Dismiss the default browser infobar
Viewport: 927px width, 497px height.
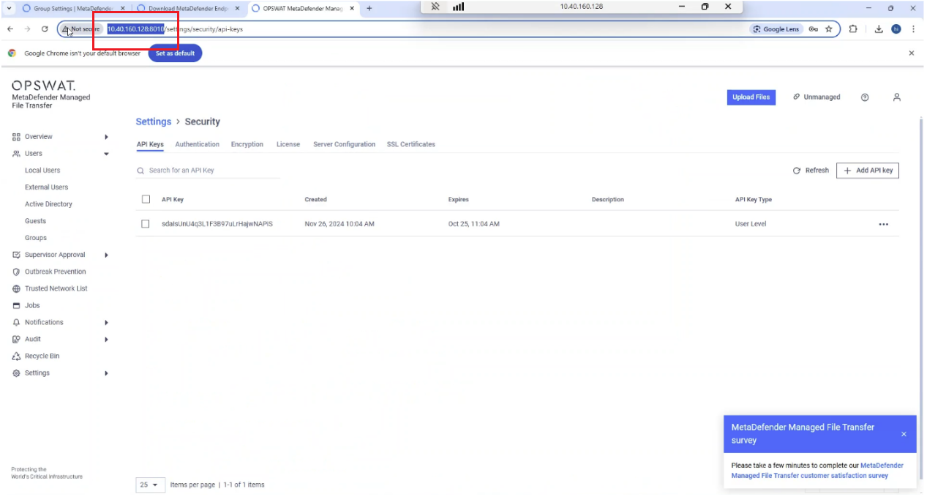(x=912, y=53)
